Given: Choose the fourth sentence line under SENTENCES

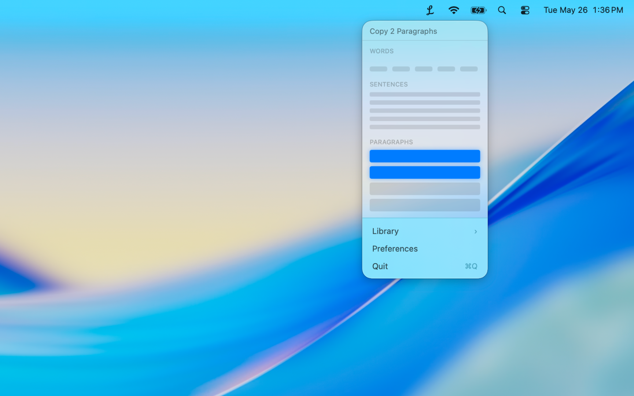Looking at the screenshot, I should [425, 119].
